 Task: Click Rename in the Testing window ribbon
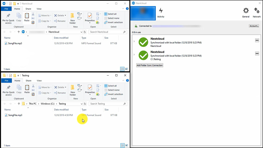tap(60, 93)
